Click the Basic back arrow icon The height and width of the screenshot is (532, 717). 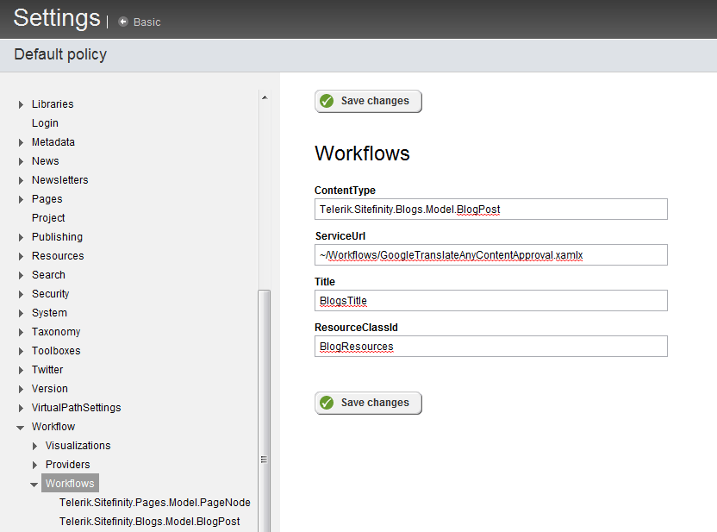click(x=123, y=22)
